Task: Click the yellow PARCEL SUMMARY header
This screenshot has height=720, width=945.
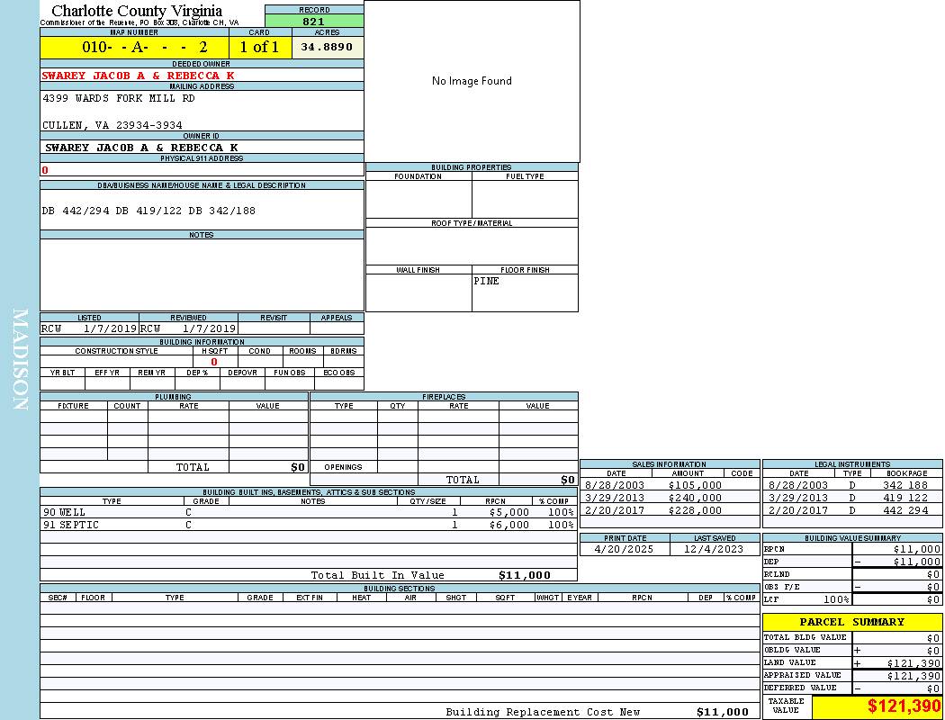Action: [x=851, y=622]
